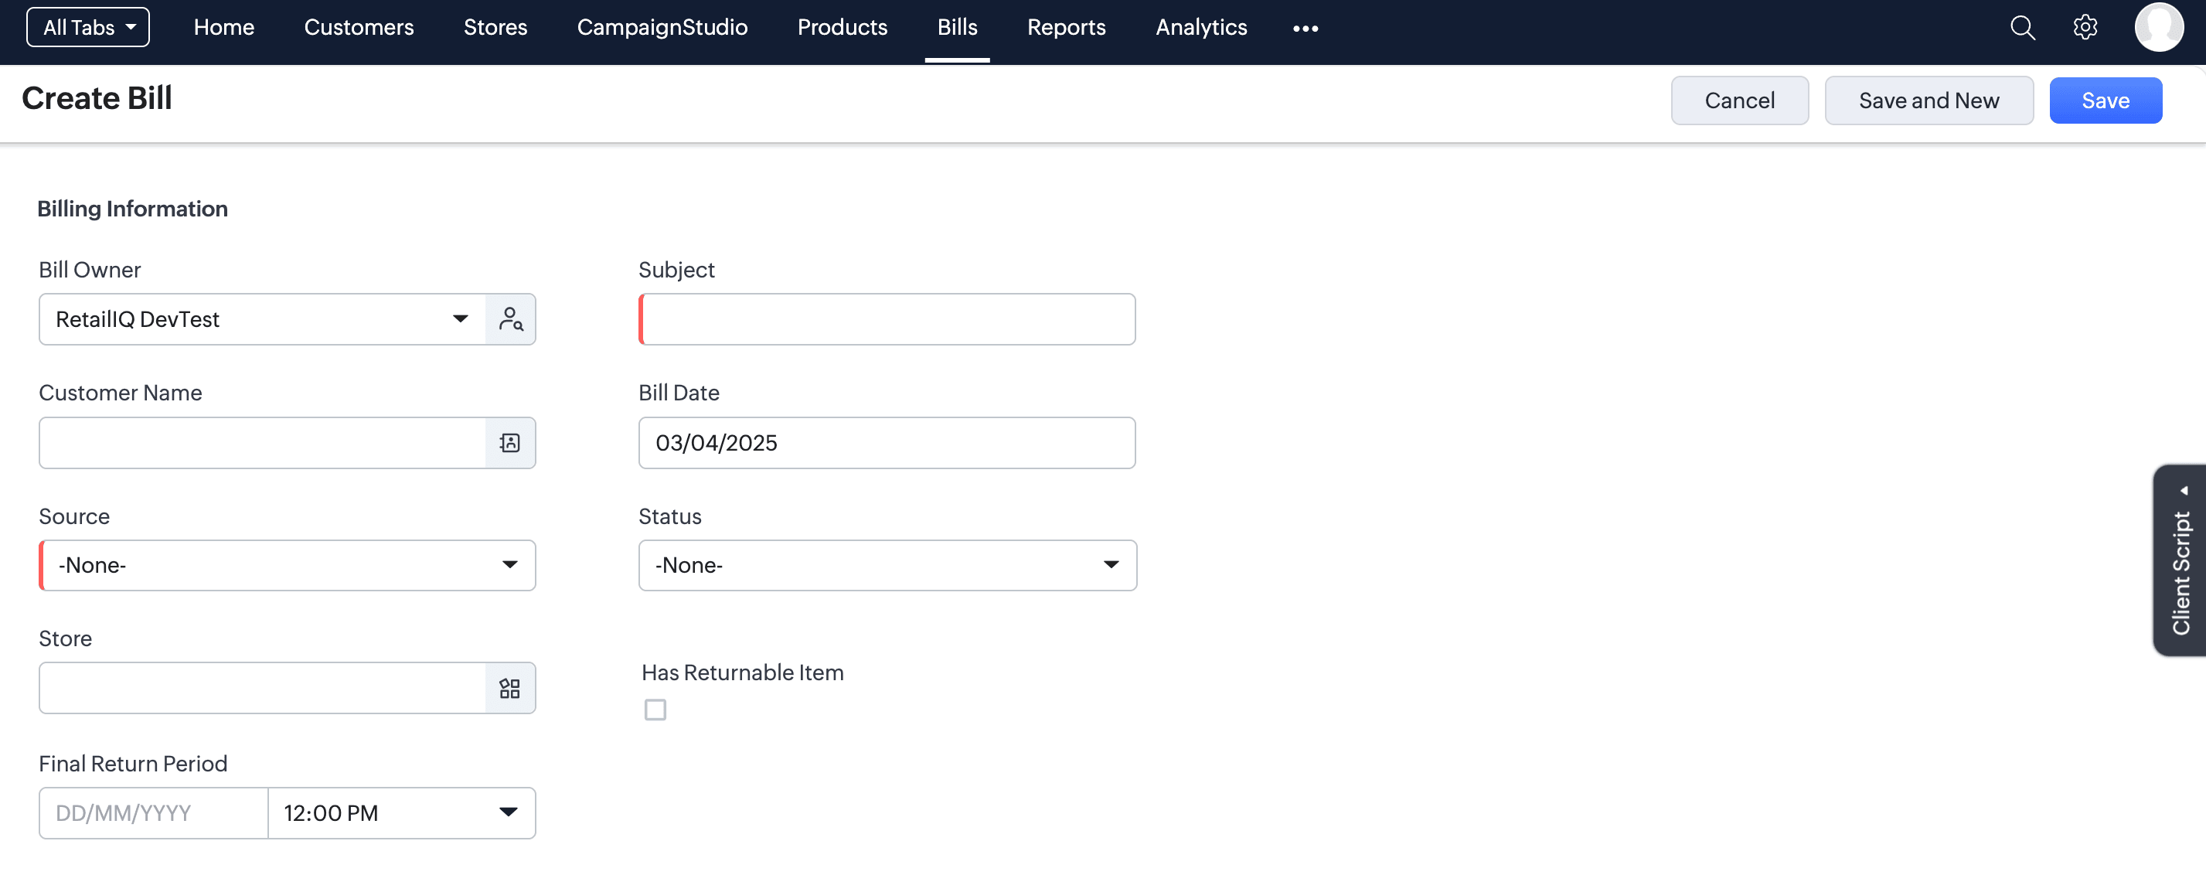
Task: Expand the Client Script side panel
Action: coord(2180,560)
